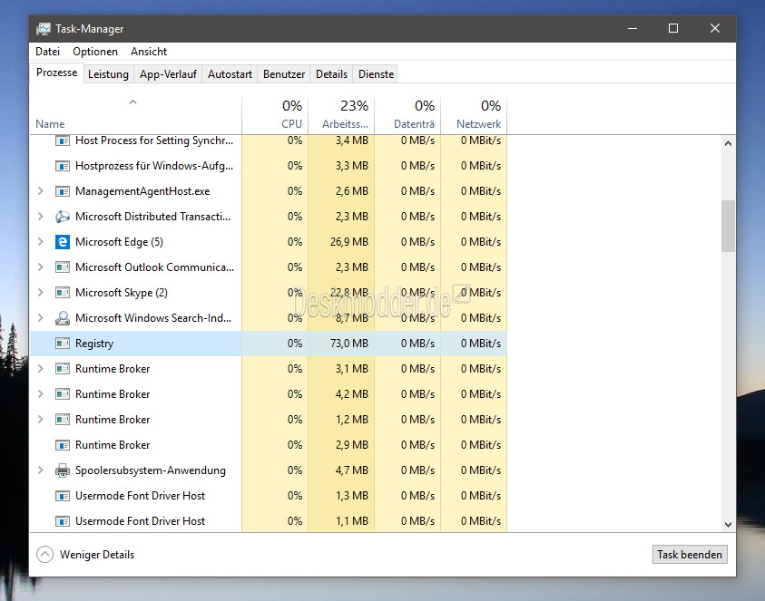Expand the Spoolersubsystem-Anwendung entry

[41, 470]
